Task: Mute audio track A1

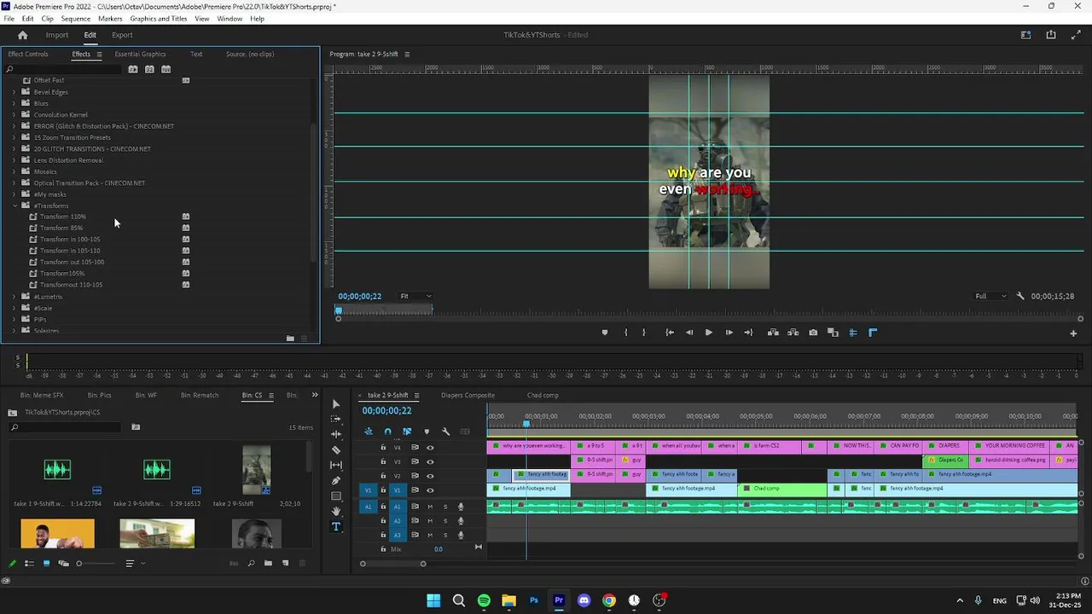Action: (x=431, y=507)
